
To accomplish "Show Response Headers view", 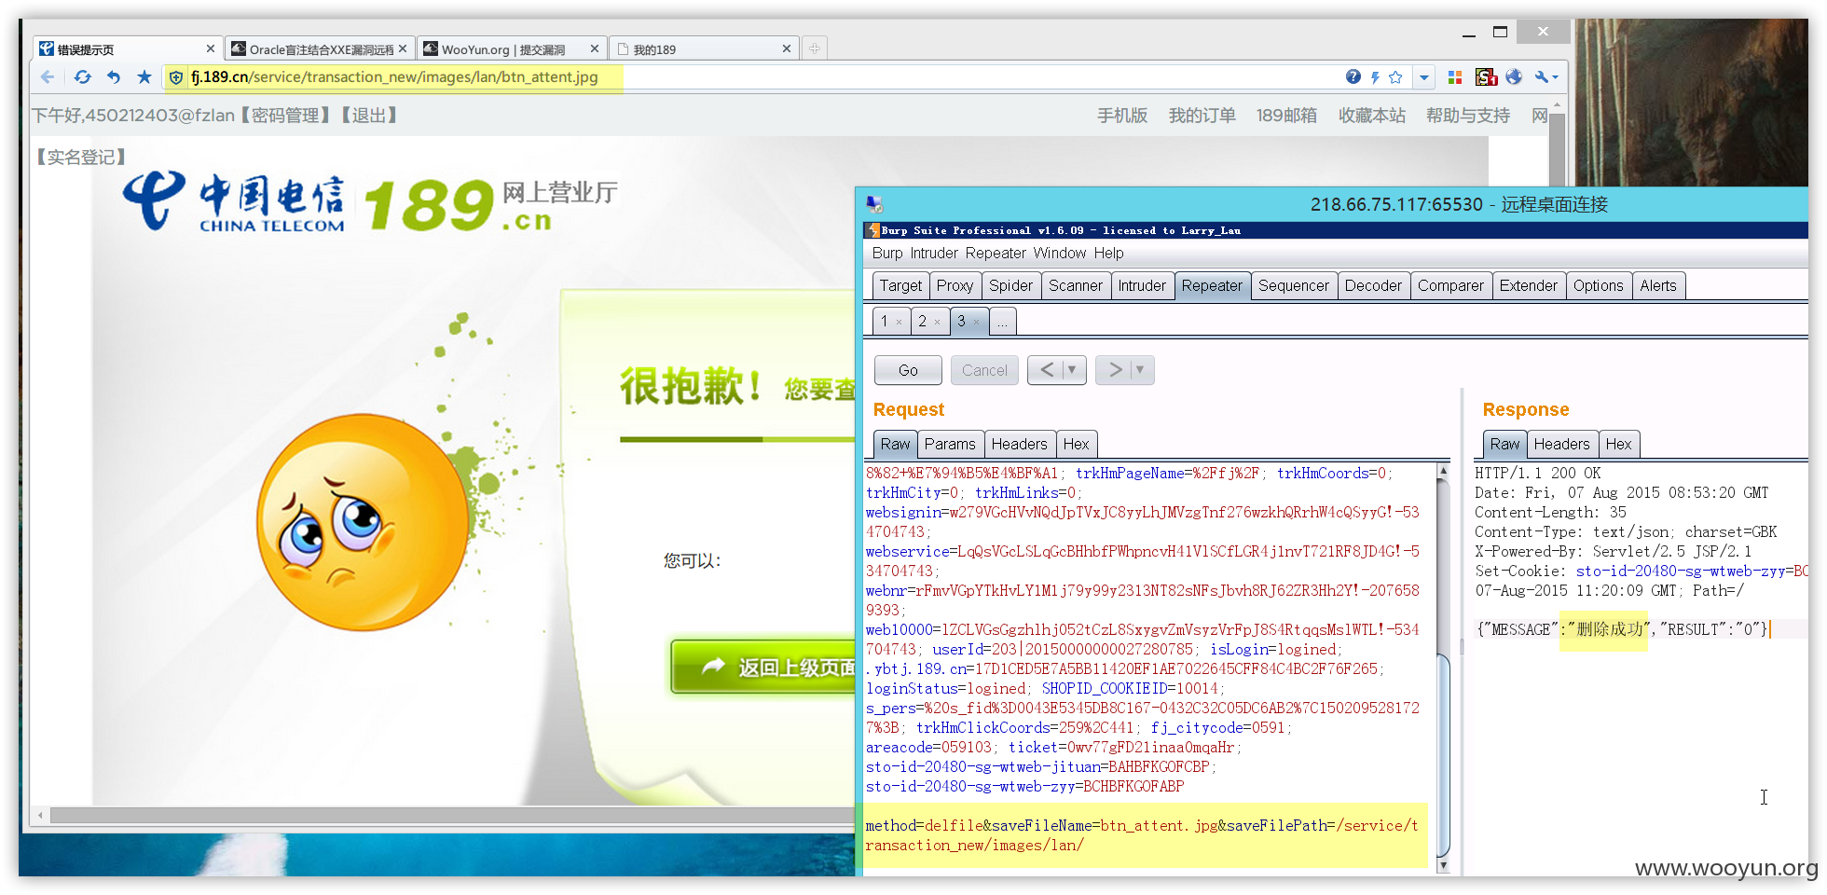I will 1561,444.
